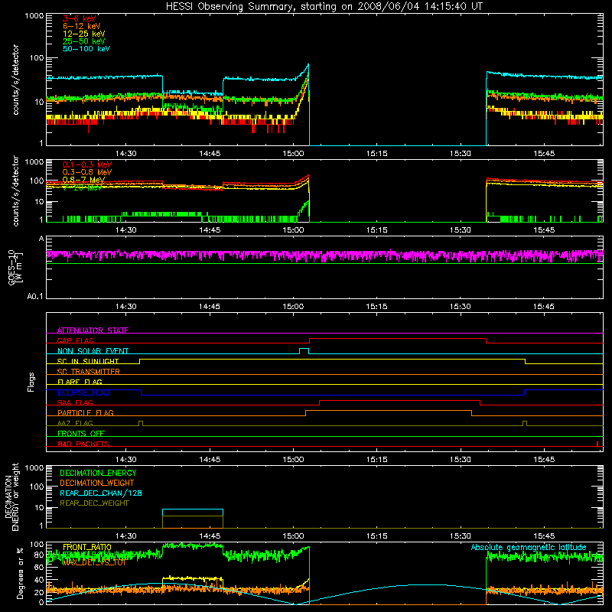Click the cyan REAR_DEC_CHAN rectangle in decimation panel
Screen dimensions: 612x612
pyautogui.click(x=193, y=513)
